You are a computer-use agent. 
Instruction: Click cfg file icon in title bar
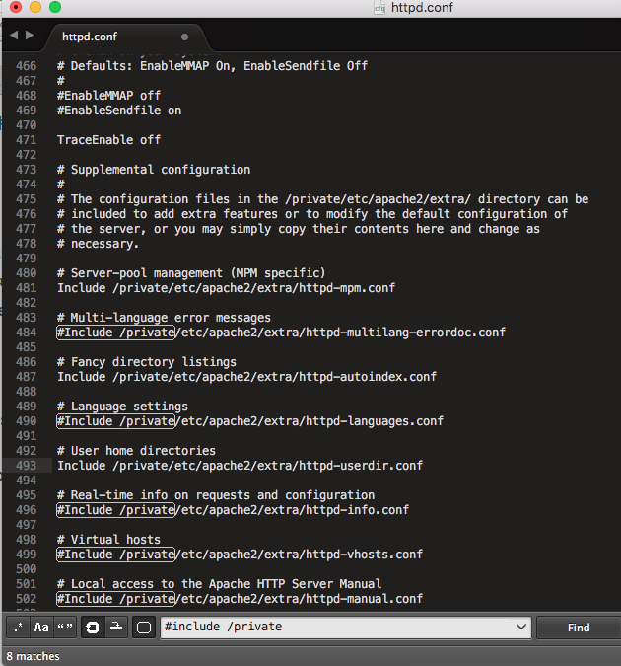pos(379,7)
